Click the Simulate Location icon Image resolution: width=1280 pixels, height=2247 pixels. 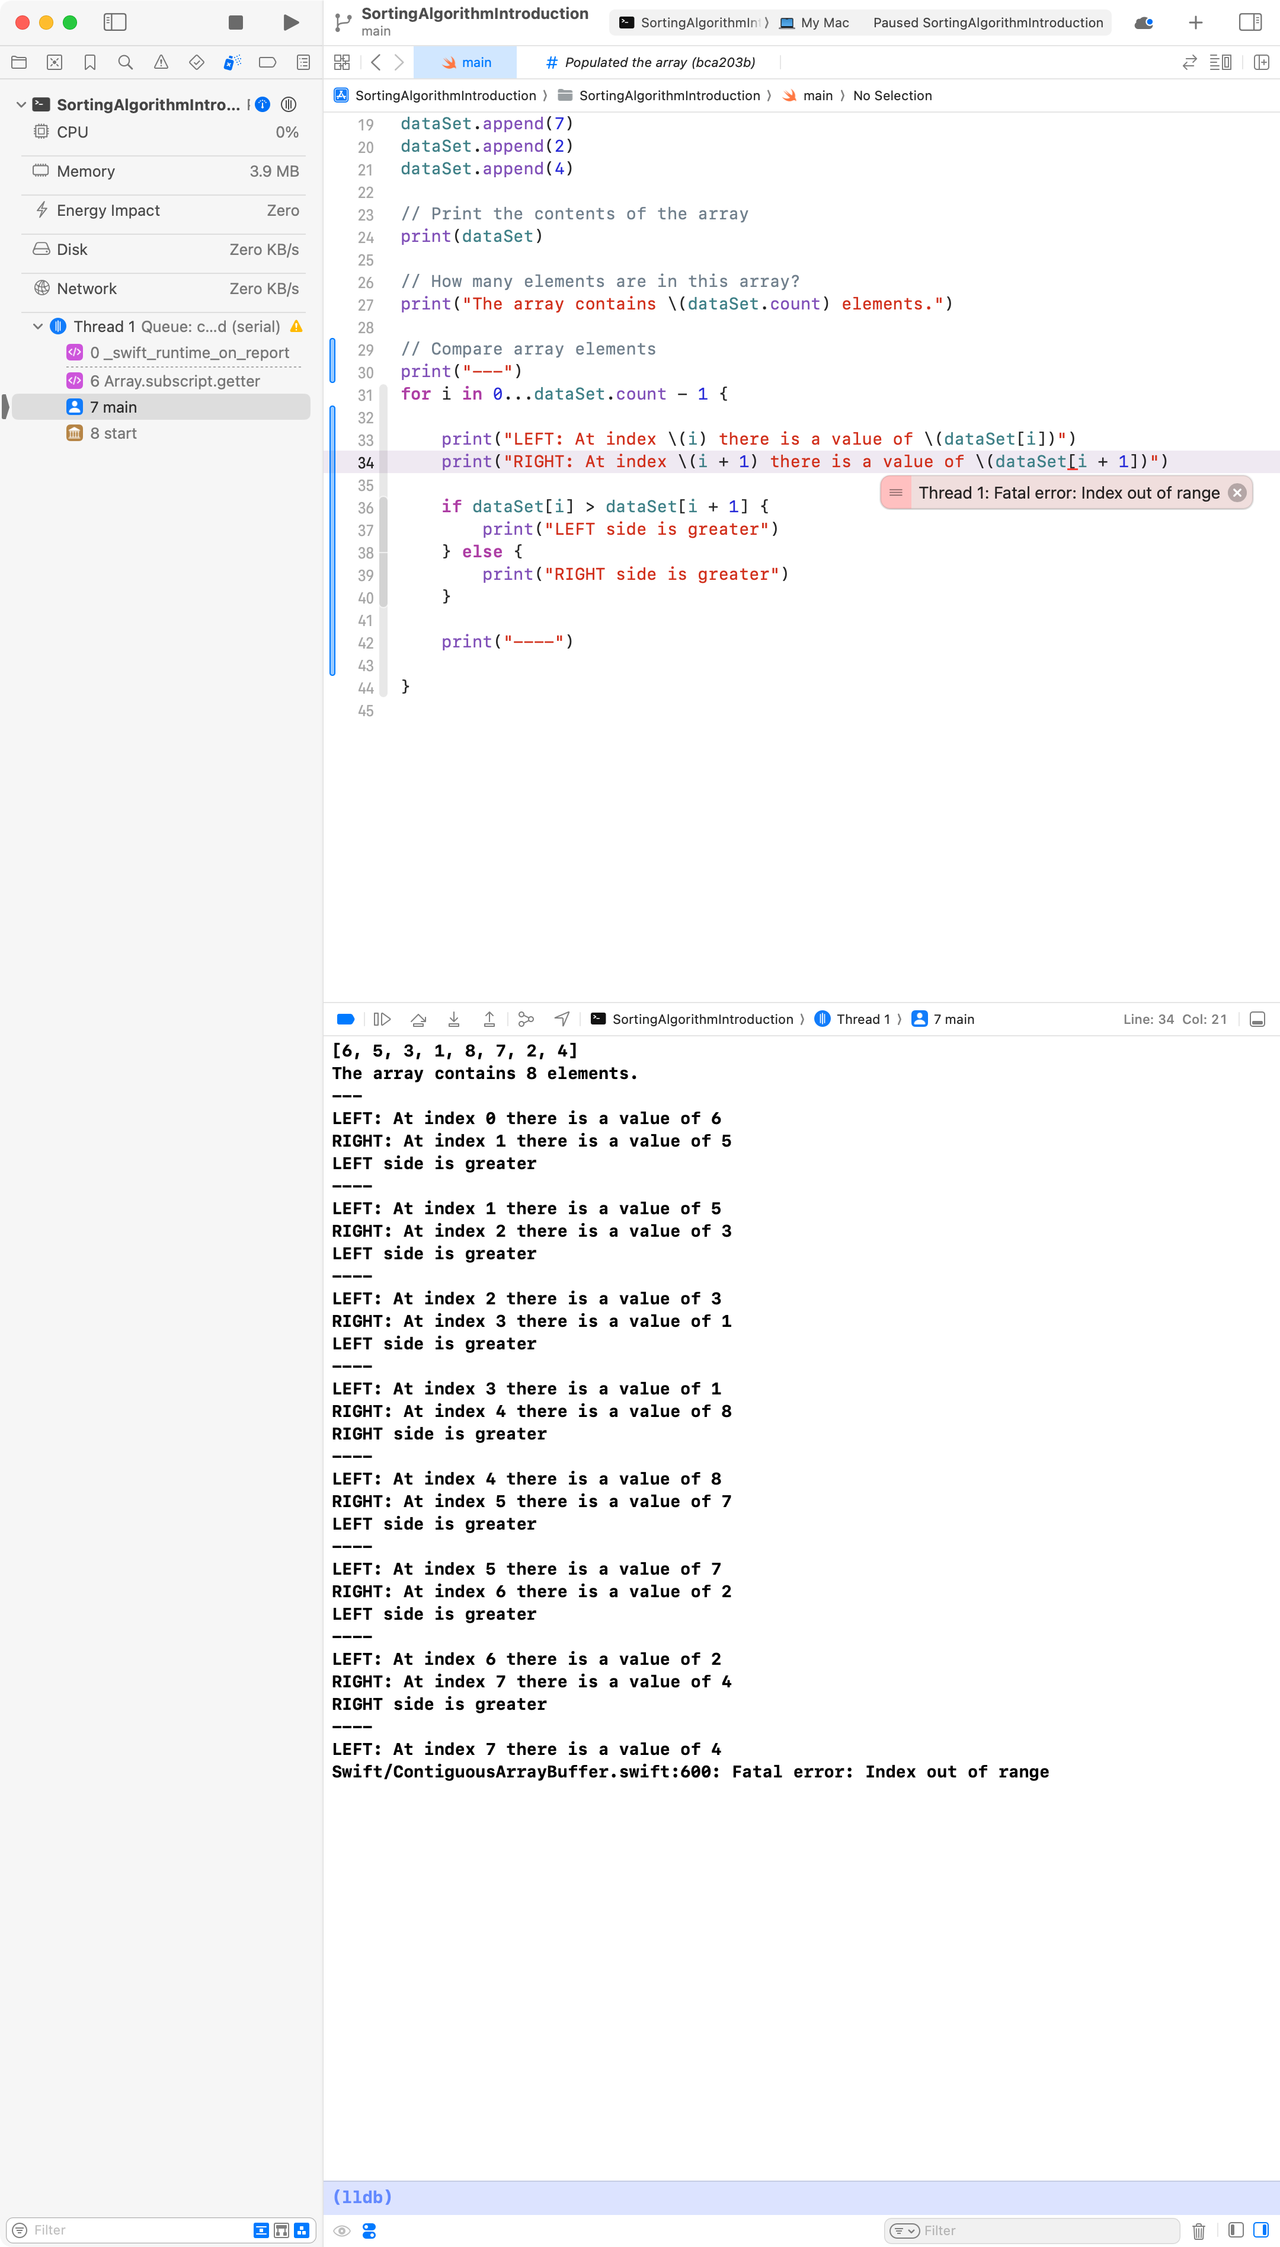click(561, 1019)
